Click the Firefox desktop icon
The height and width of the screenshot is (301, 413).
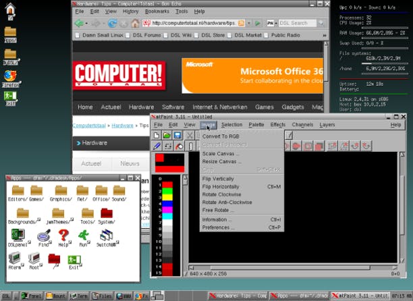(11, 79)
